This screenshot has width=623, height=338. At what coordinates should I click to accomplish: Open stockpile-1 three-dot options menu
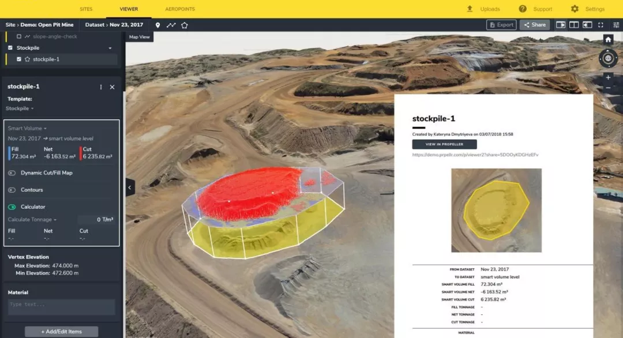(x=101, y=87)
